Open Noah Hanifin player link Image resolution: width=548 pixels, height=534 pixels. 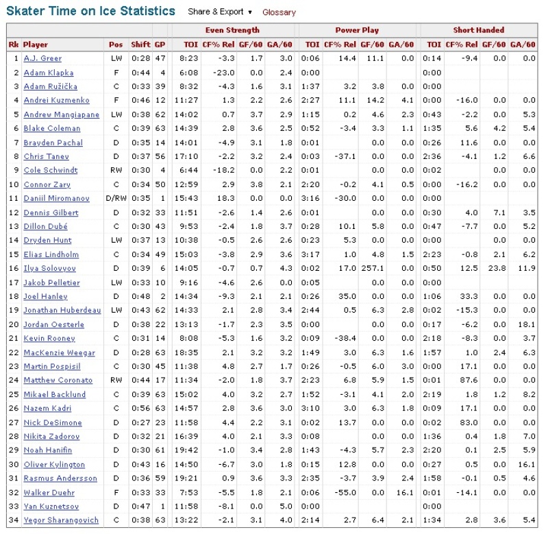pos(48,450)
